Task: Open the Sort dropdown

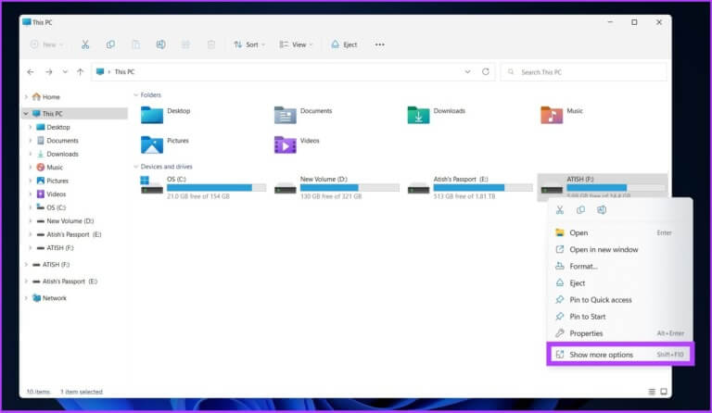Action: (x=249, y=44)
